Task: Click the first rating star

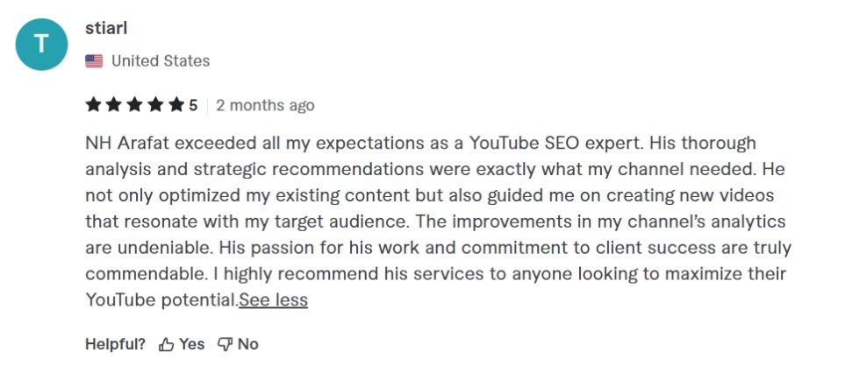Action: pyautogui.click(x=93, y=106)
